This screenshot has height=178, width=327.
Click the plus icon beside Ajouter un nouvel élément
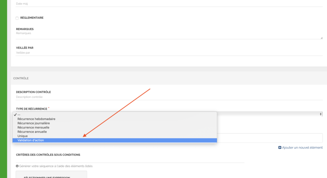point(280,148)
